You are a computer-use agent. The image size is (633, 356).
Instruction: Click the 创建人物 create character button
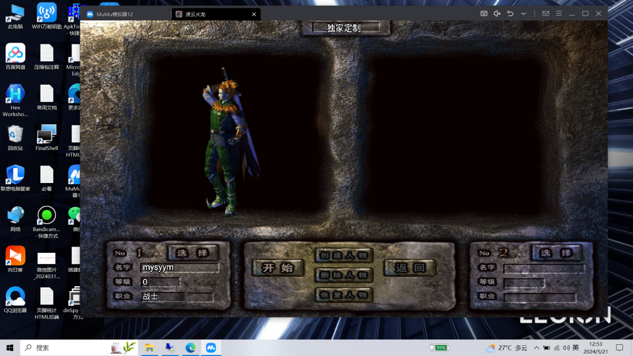point(344,255)
